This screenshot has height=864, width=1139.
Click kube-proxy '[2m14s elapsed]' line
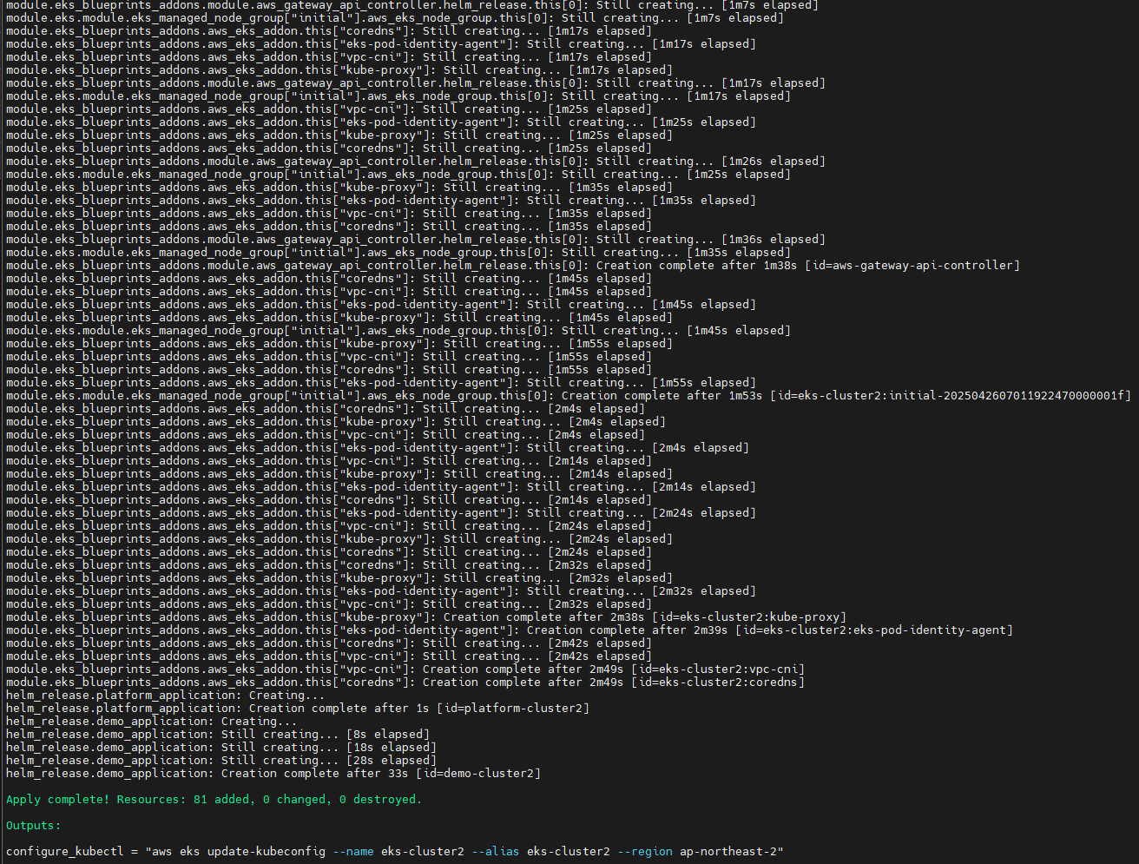click(339, 473)
